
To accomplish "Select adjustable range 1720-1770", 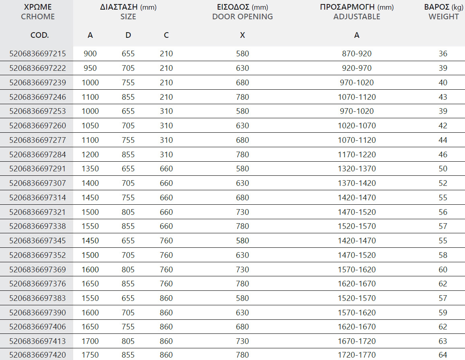I will tap(357, 355).
